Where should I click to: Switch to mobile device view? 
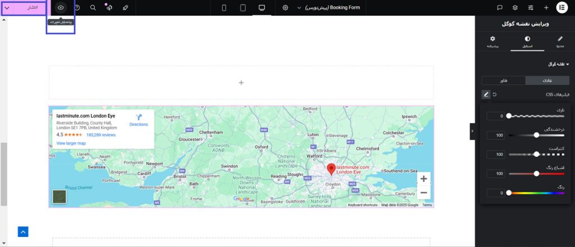coord(224,8)
